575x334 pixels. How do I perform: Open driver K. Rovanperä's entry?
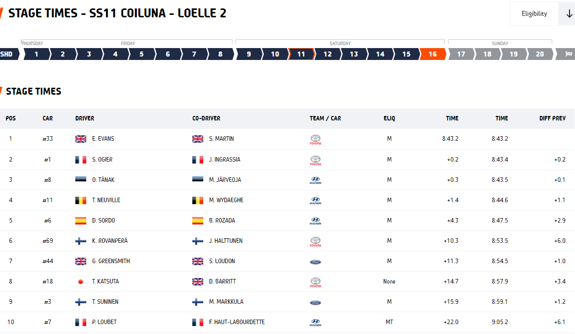(x=110, y=241)
